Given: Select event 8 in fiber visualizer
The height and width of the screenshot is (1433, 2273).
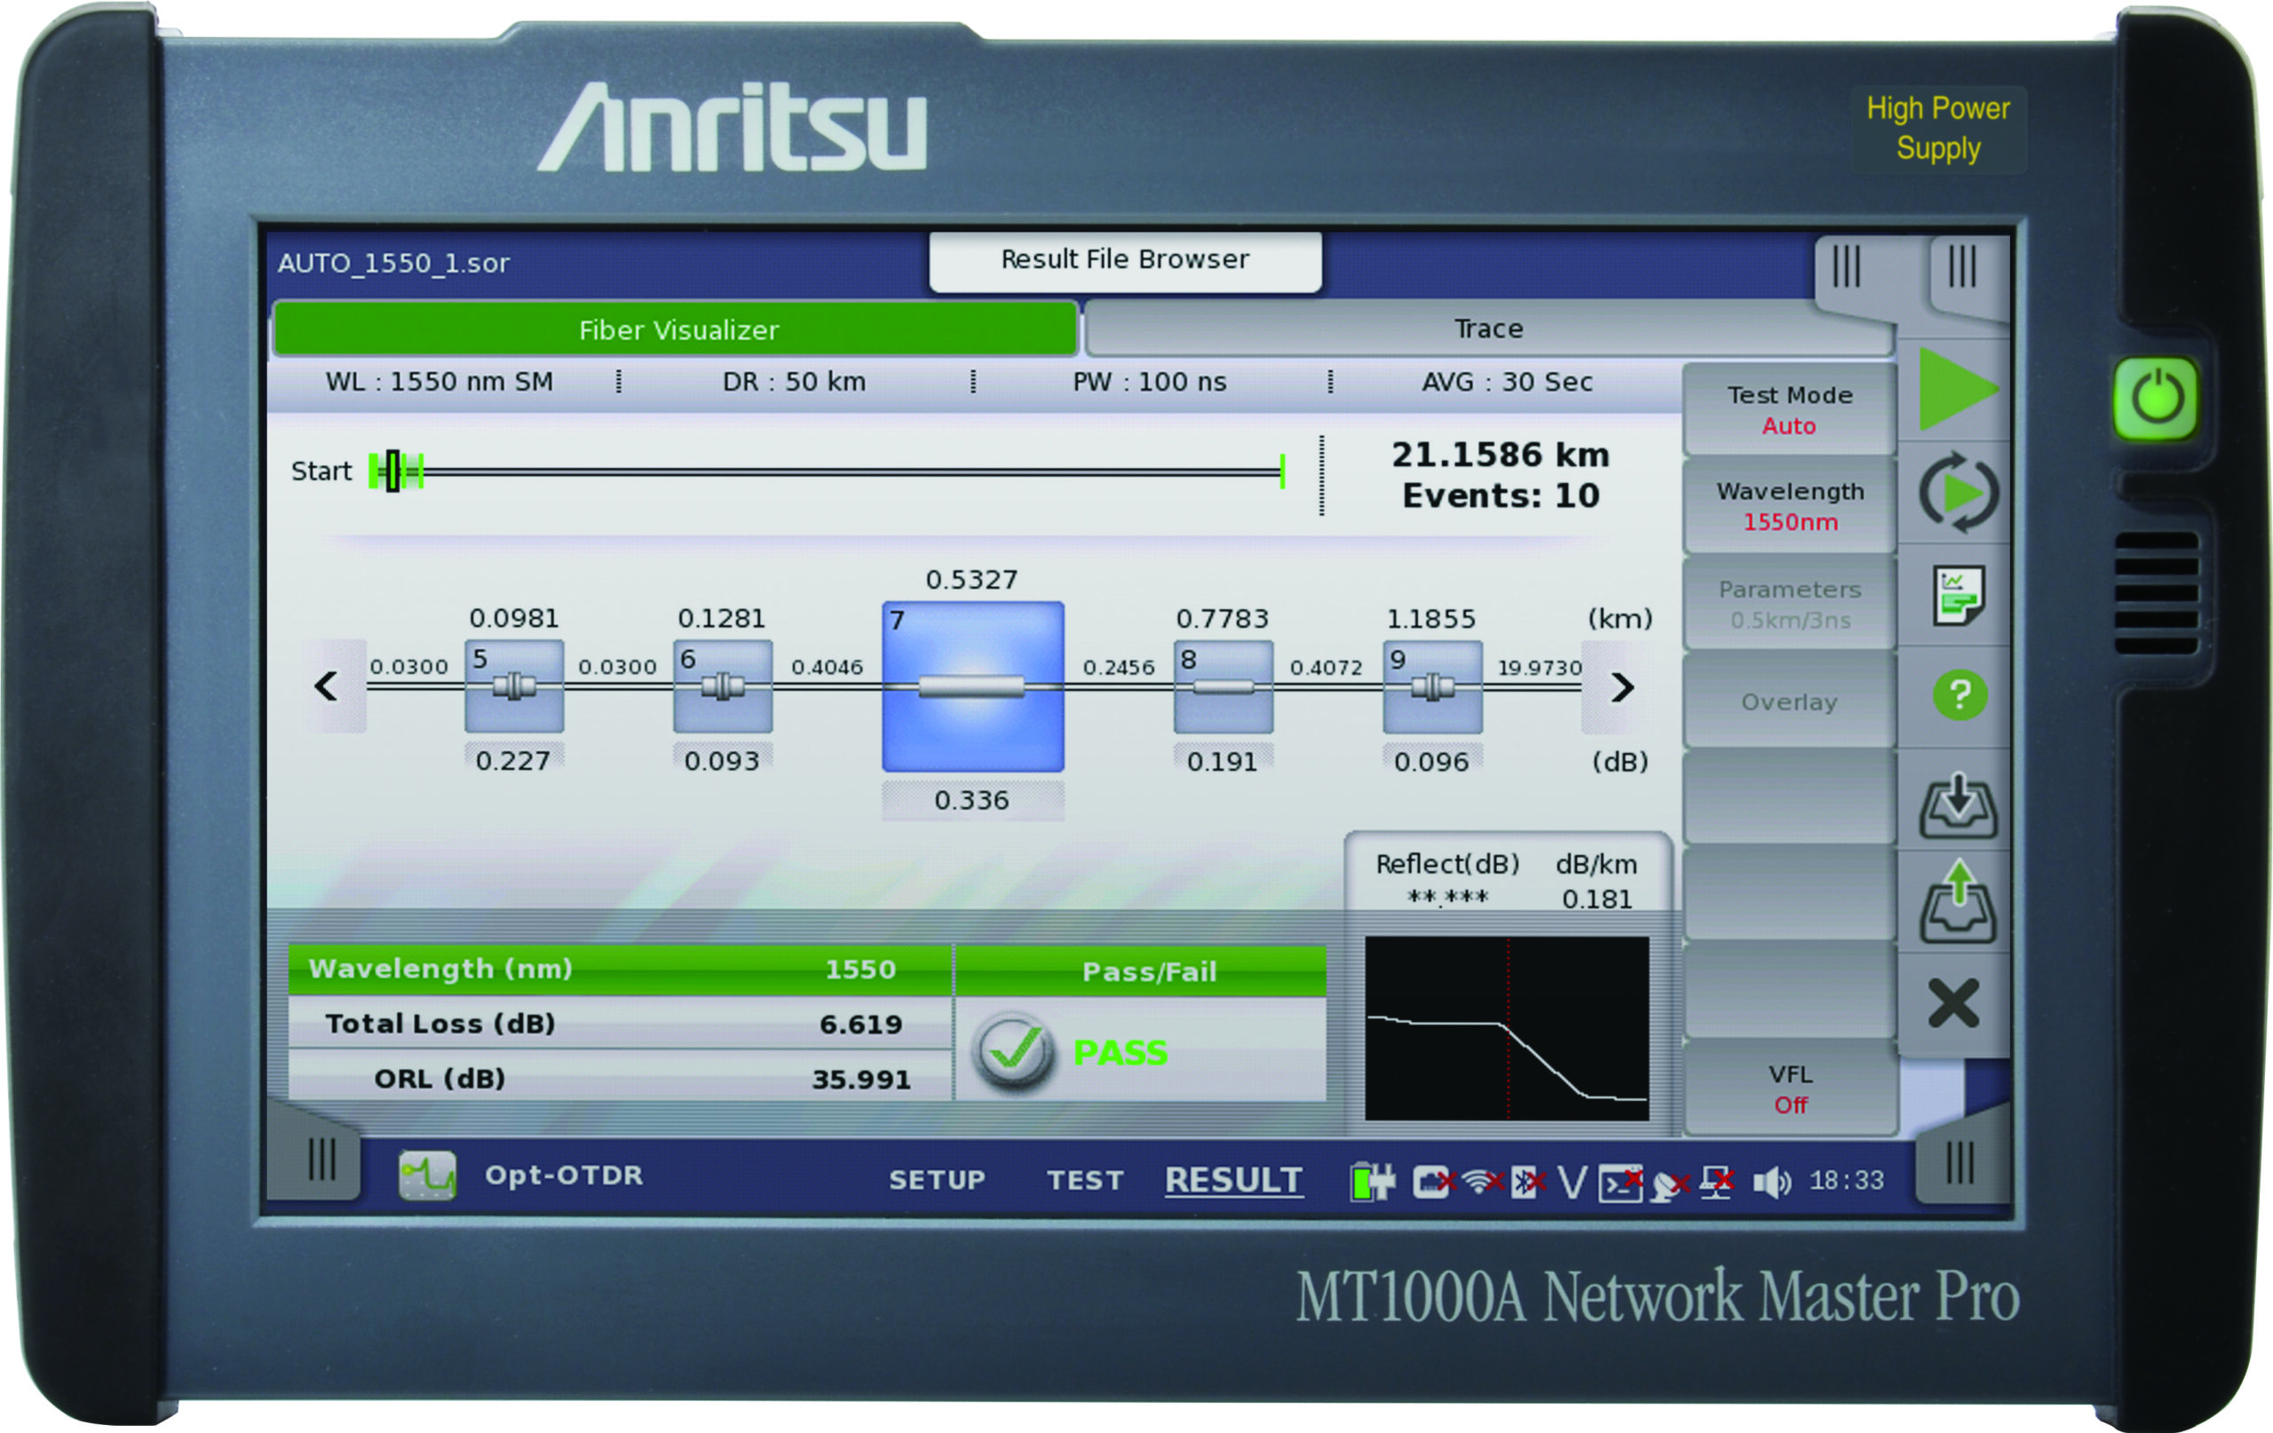Looking at the screenshot, I should pyautogui.click(x=1223, y=686).
